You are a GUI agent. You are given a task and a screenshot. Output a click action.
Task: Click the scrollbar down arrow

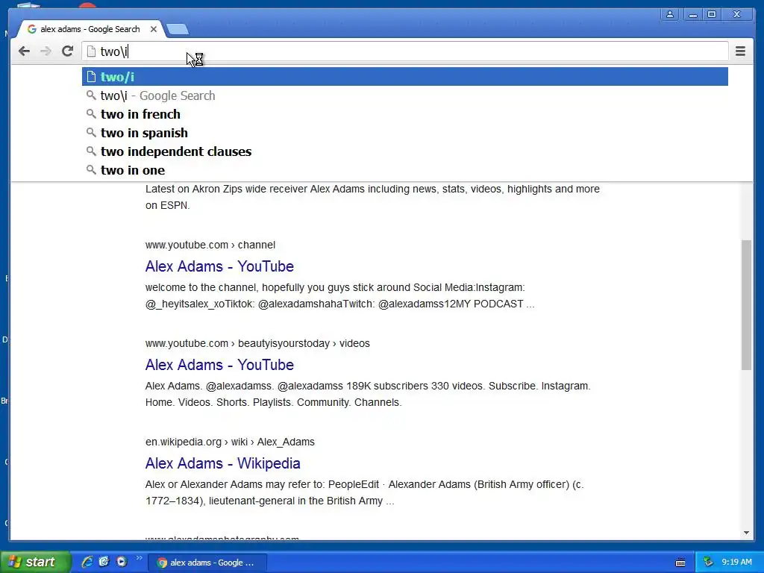click(746, 533)
